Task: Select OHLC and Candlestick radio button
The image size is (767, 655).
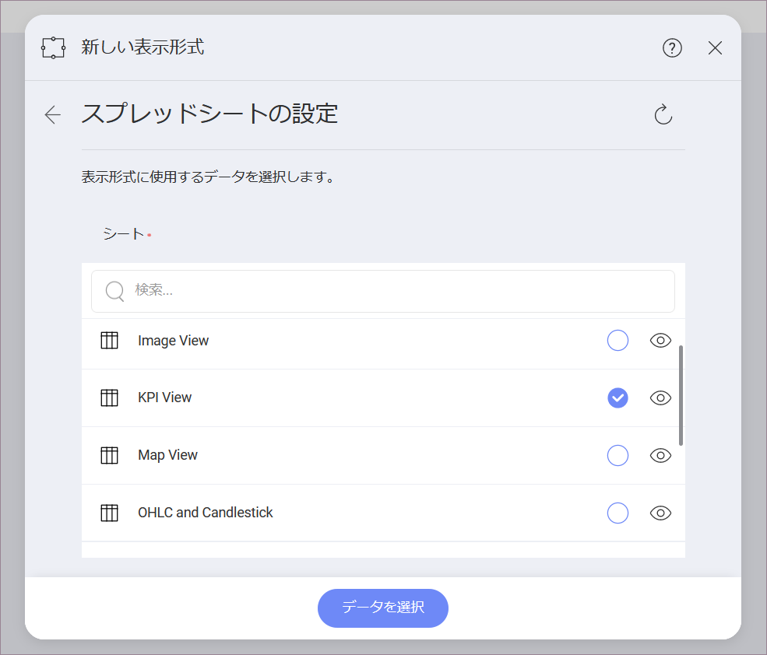Action: coord(617,513)
